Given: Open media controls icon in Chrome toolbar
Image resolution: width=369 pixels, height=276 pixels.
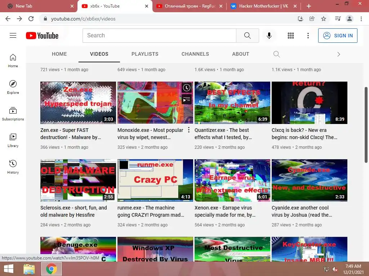Looking at the screenshot, I should [x=338, y=19].
